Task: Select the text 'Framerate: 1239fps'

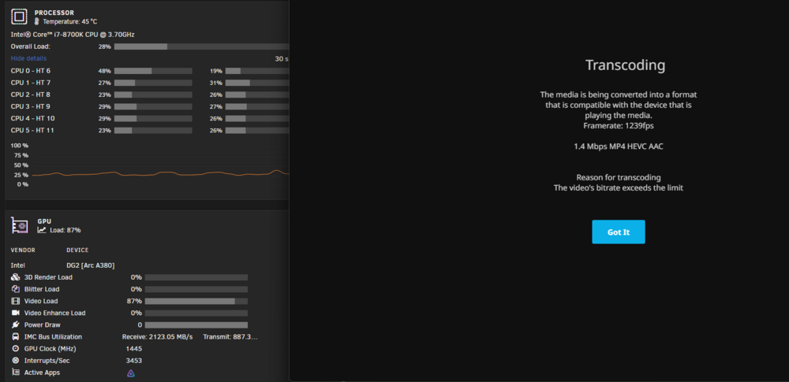Action: pos(619,126)
